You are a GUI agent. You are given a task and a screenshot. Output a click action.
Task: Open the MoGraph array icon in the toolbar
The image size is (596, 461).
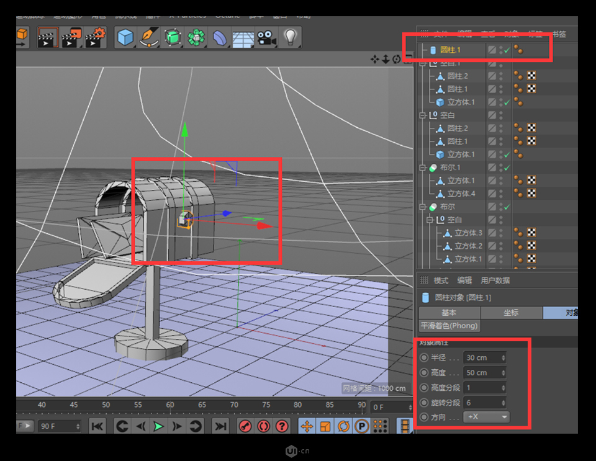tap(197, 37)
